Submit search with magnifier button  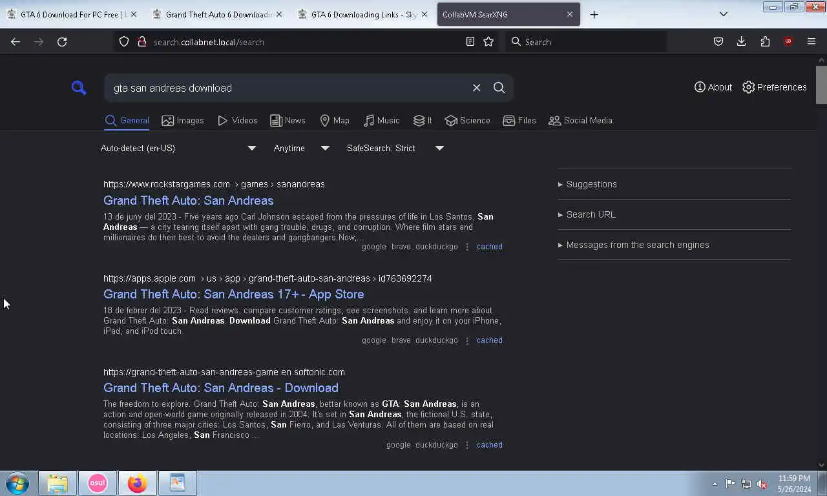pyautogui.click(x=499, y=88)
